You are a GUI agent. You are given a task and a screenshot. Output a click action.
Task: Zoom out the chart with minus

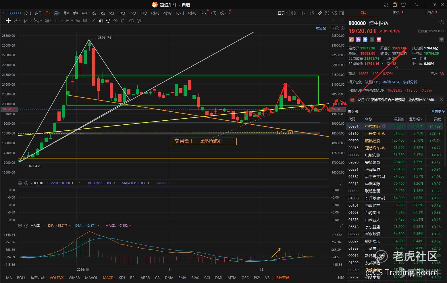pos(337,28)
